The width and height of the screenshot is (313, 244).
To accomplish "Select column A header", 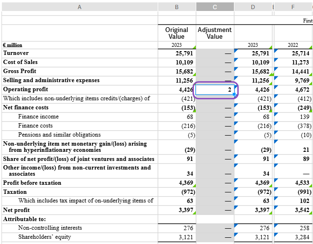I will (80, 7).
